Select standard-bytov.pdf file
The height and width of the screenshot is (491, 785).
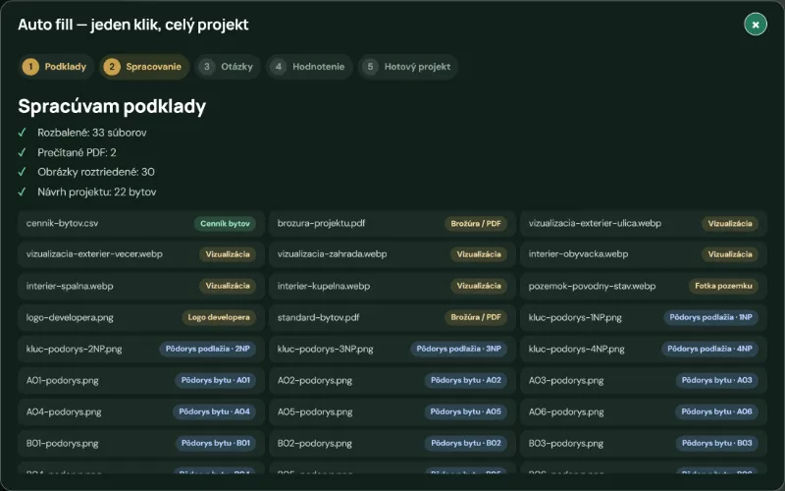tap(392, 317)
